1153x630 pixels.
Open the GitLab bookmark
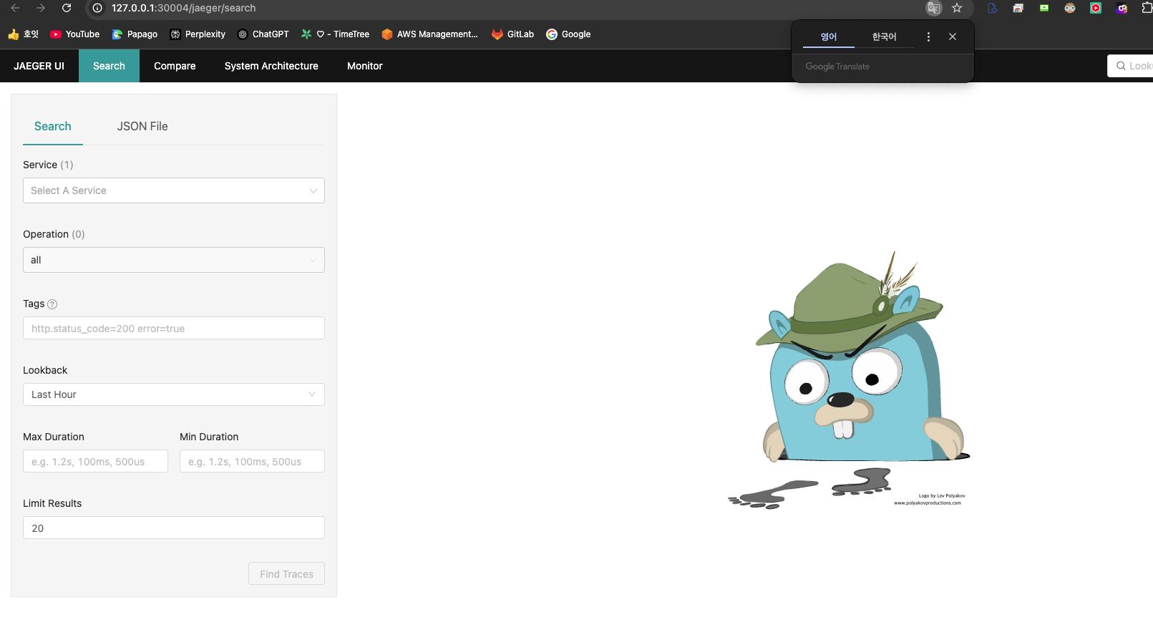(x=512, y=34)
